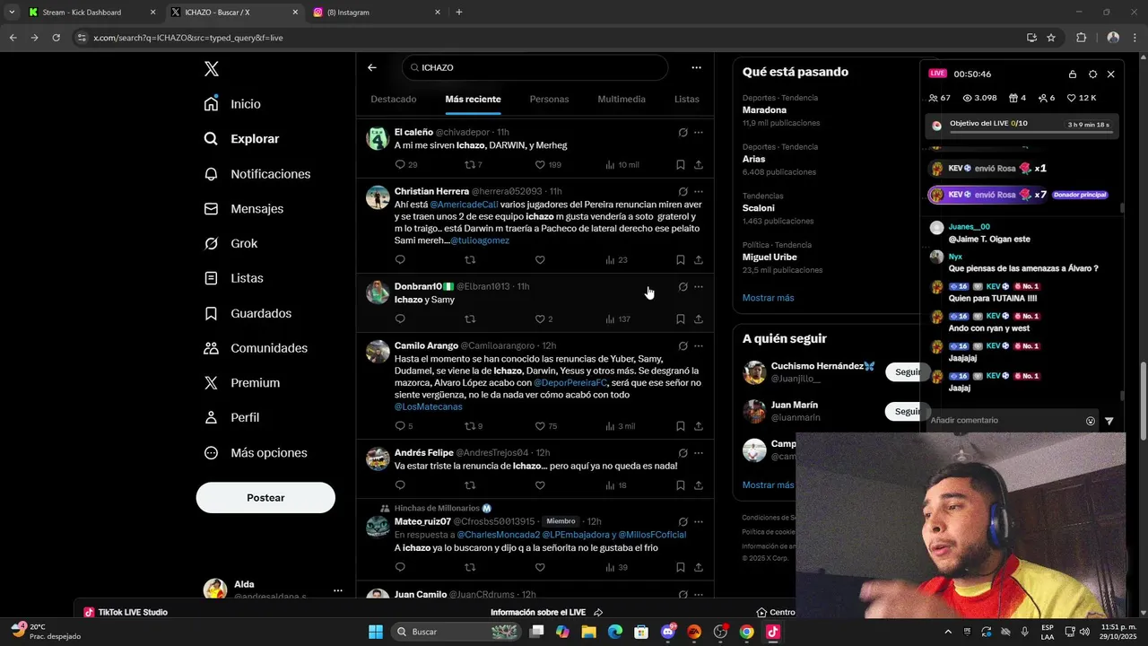Click Información sobre el LIVE

[x=546, y=613]
